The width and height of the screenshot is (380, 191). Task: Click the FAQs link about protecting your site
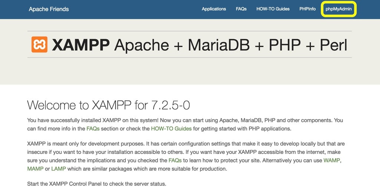175,160
